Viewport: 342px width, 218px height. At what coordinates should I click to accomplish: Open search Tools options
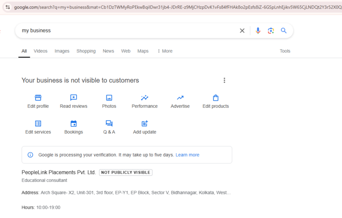coord(285,51)
